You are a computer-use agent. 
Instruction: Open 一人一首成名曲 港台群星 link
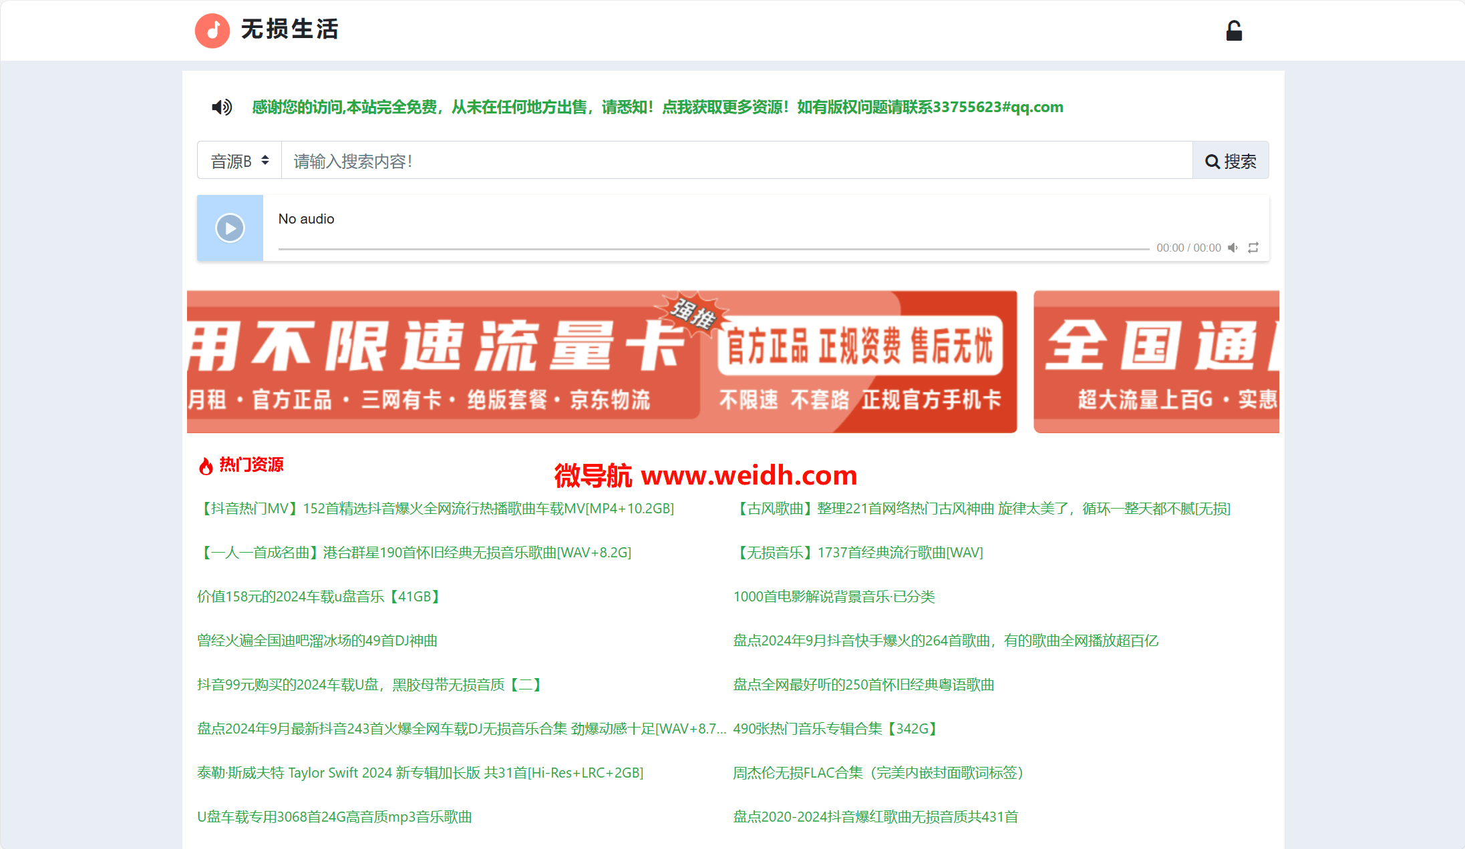click(x=414, y=553)
